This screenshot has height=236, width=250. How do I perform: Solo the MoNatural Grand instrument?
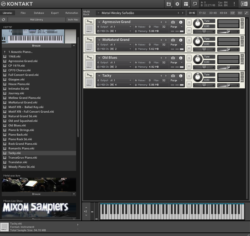[189, 40]
